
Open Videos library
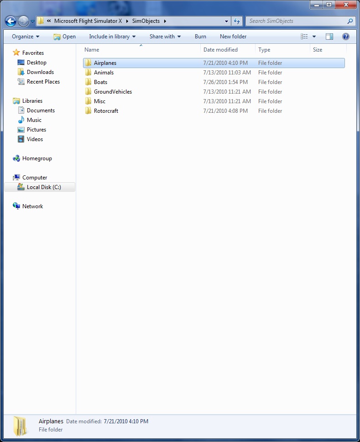(35, 139)
